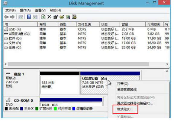Click the Refresh toolbar icon
Image resolution: width=174 pixels, height=121 pixels.
point(43,17)
